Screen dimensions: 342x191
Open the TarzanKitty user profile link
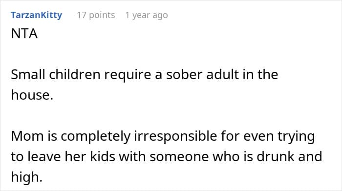(37, 15)
